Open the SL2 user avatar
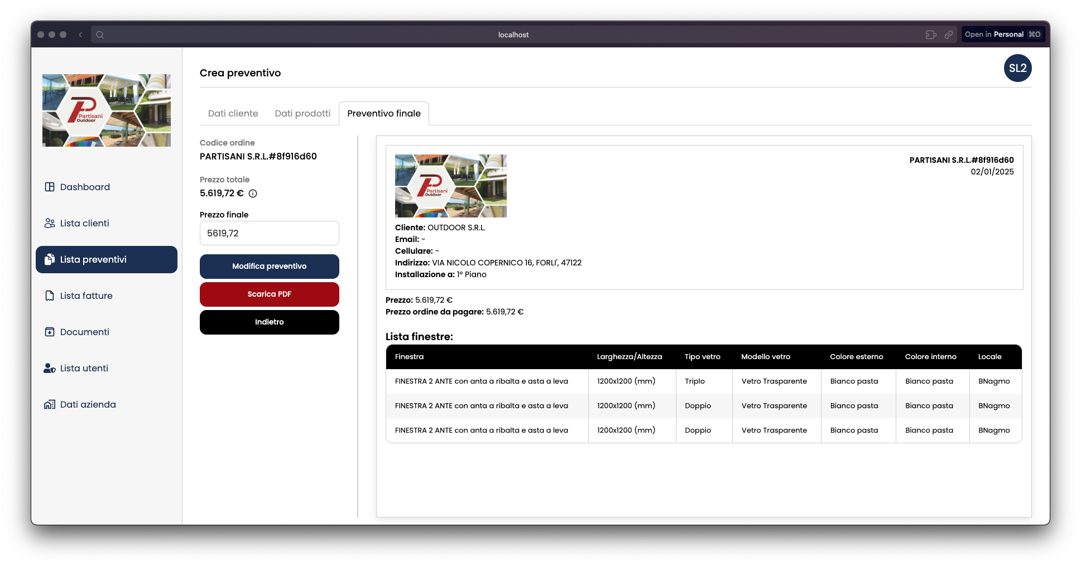Image resolution: width=1081 pixels, height=566 pixels. click(x=1017, y=68)
